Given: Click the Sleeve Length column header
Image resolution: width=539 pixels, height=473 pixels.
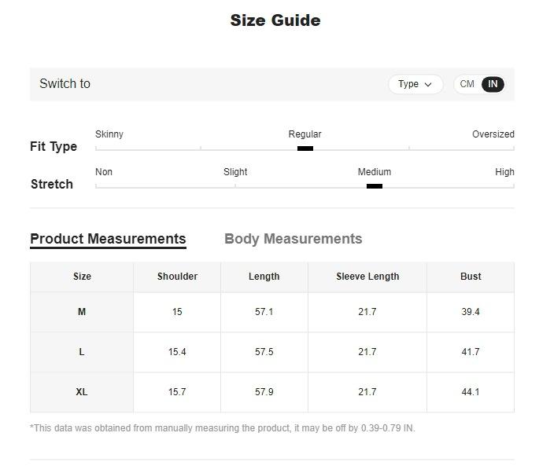Looking at the screenshot, I should pos(367,277).
